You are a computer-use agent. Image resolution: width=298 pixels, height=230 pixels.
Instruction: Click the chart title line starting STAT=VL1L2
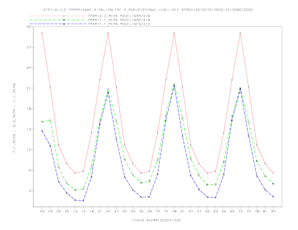click(x=148, y=10)
